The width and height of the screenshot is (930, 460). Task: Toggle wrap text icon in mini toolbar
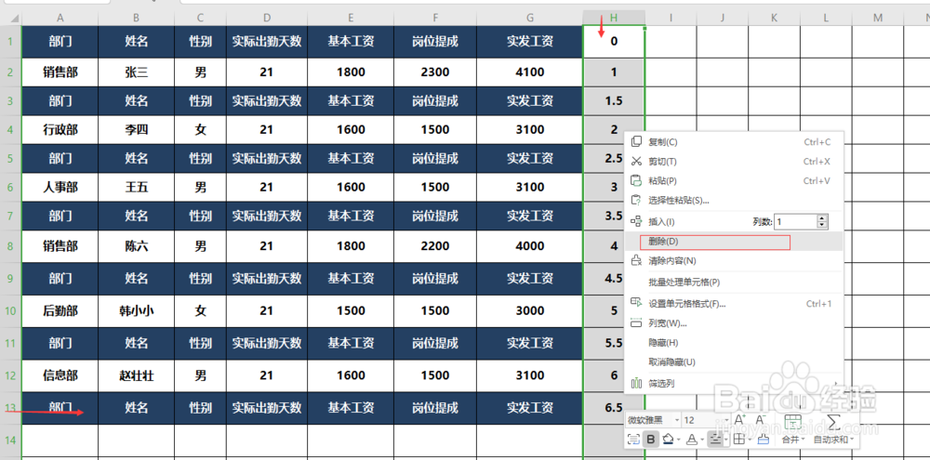coord(633,440)
